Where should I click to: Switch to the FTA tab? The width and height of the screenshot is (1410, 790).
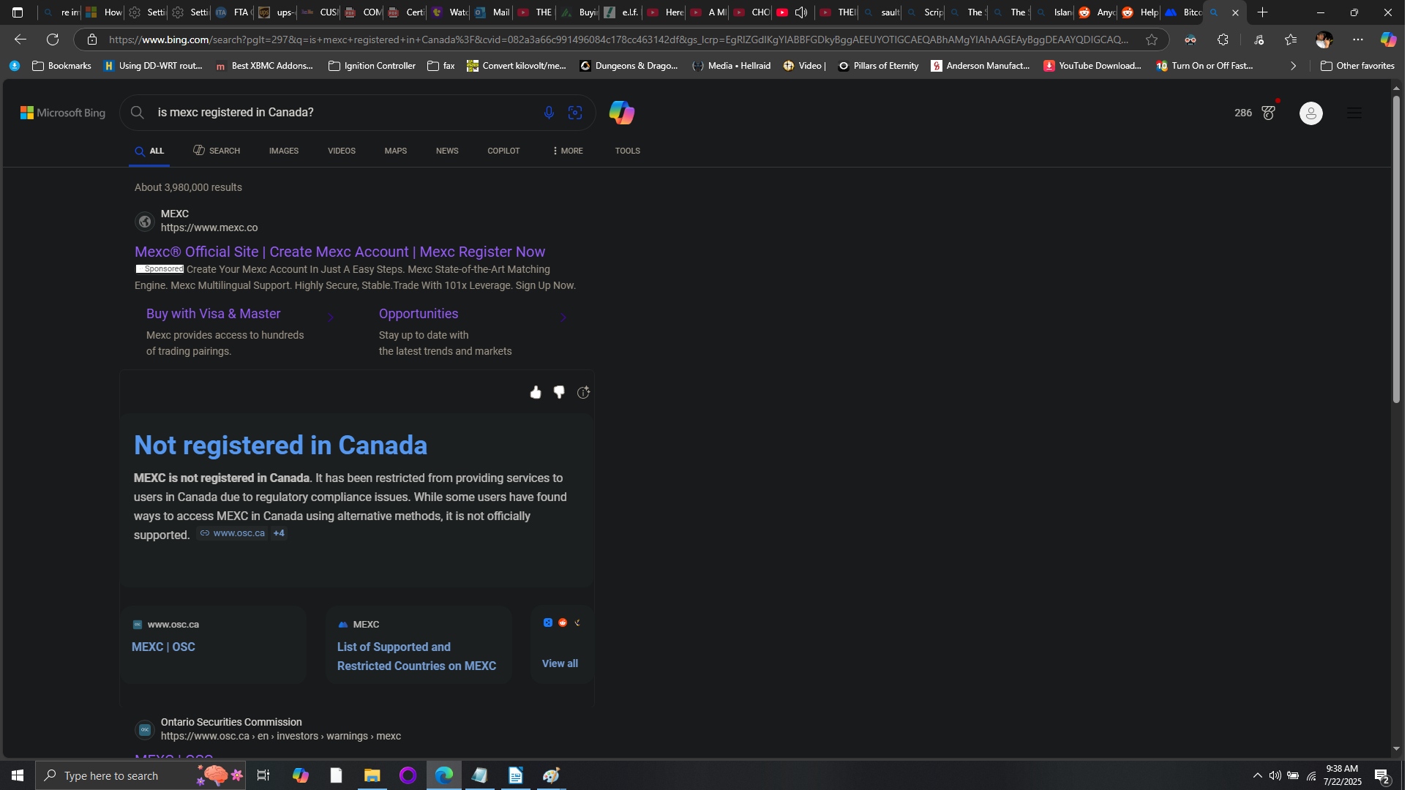[x=232, y=12]
